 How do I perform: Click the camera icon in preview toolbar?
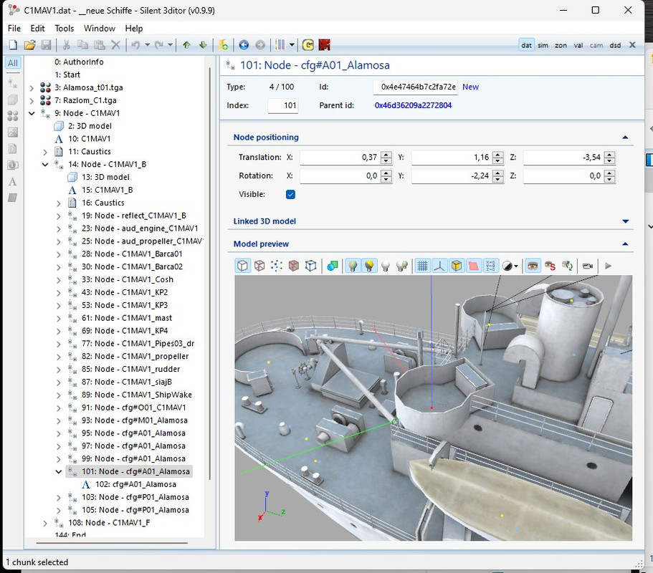(588, 266)
